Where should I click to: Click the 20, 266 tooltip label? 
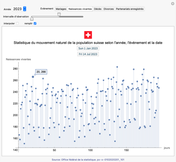click(41, 72)
